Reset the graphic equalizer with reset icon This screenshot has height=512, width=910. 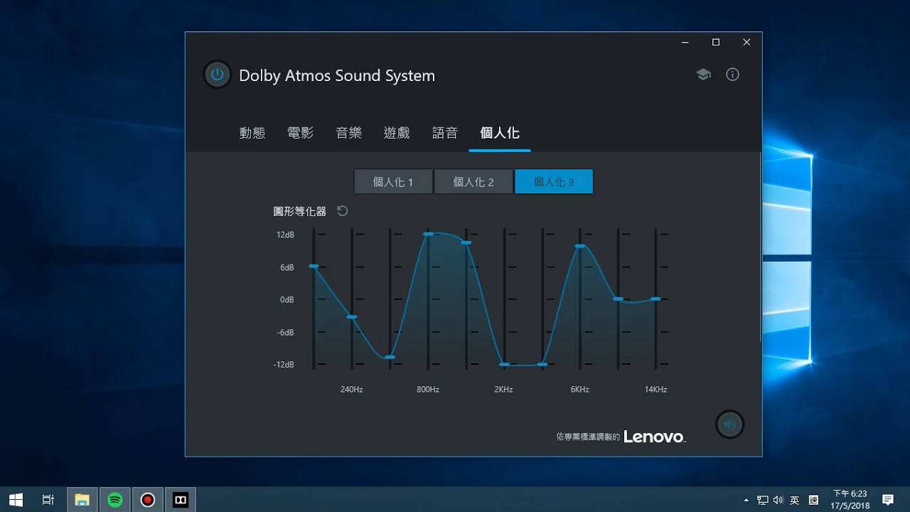pos(342,211)
